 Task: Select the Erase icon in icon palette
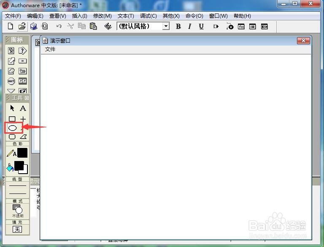tap(11, 71)
